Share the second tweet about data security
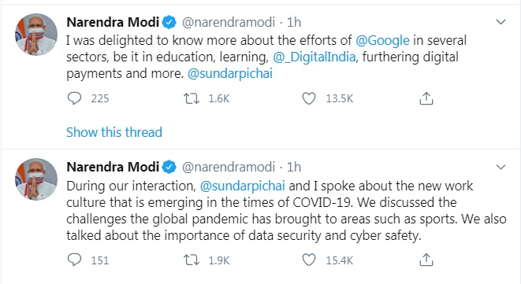Image resolution: width=521 pixels, height=284 pixels. click(426, 260)
